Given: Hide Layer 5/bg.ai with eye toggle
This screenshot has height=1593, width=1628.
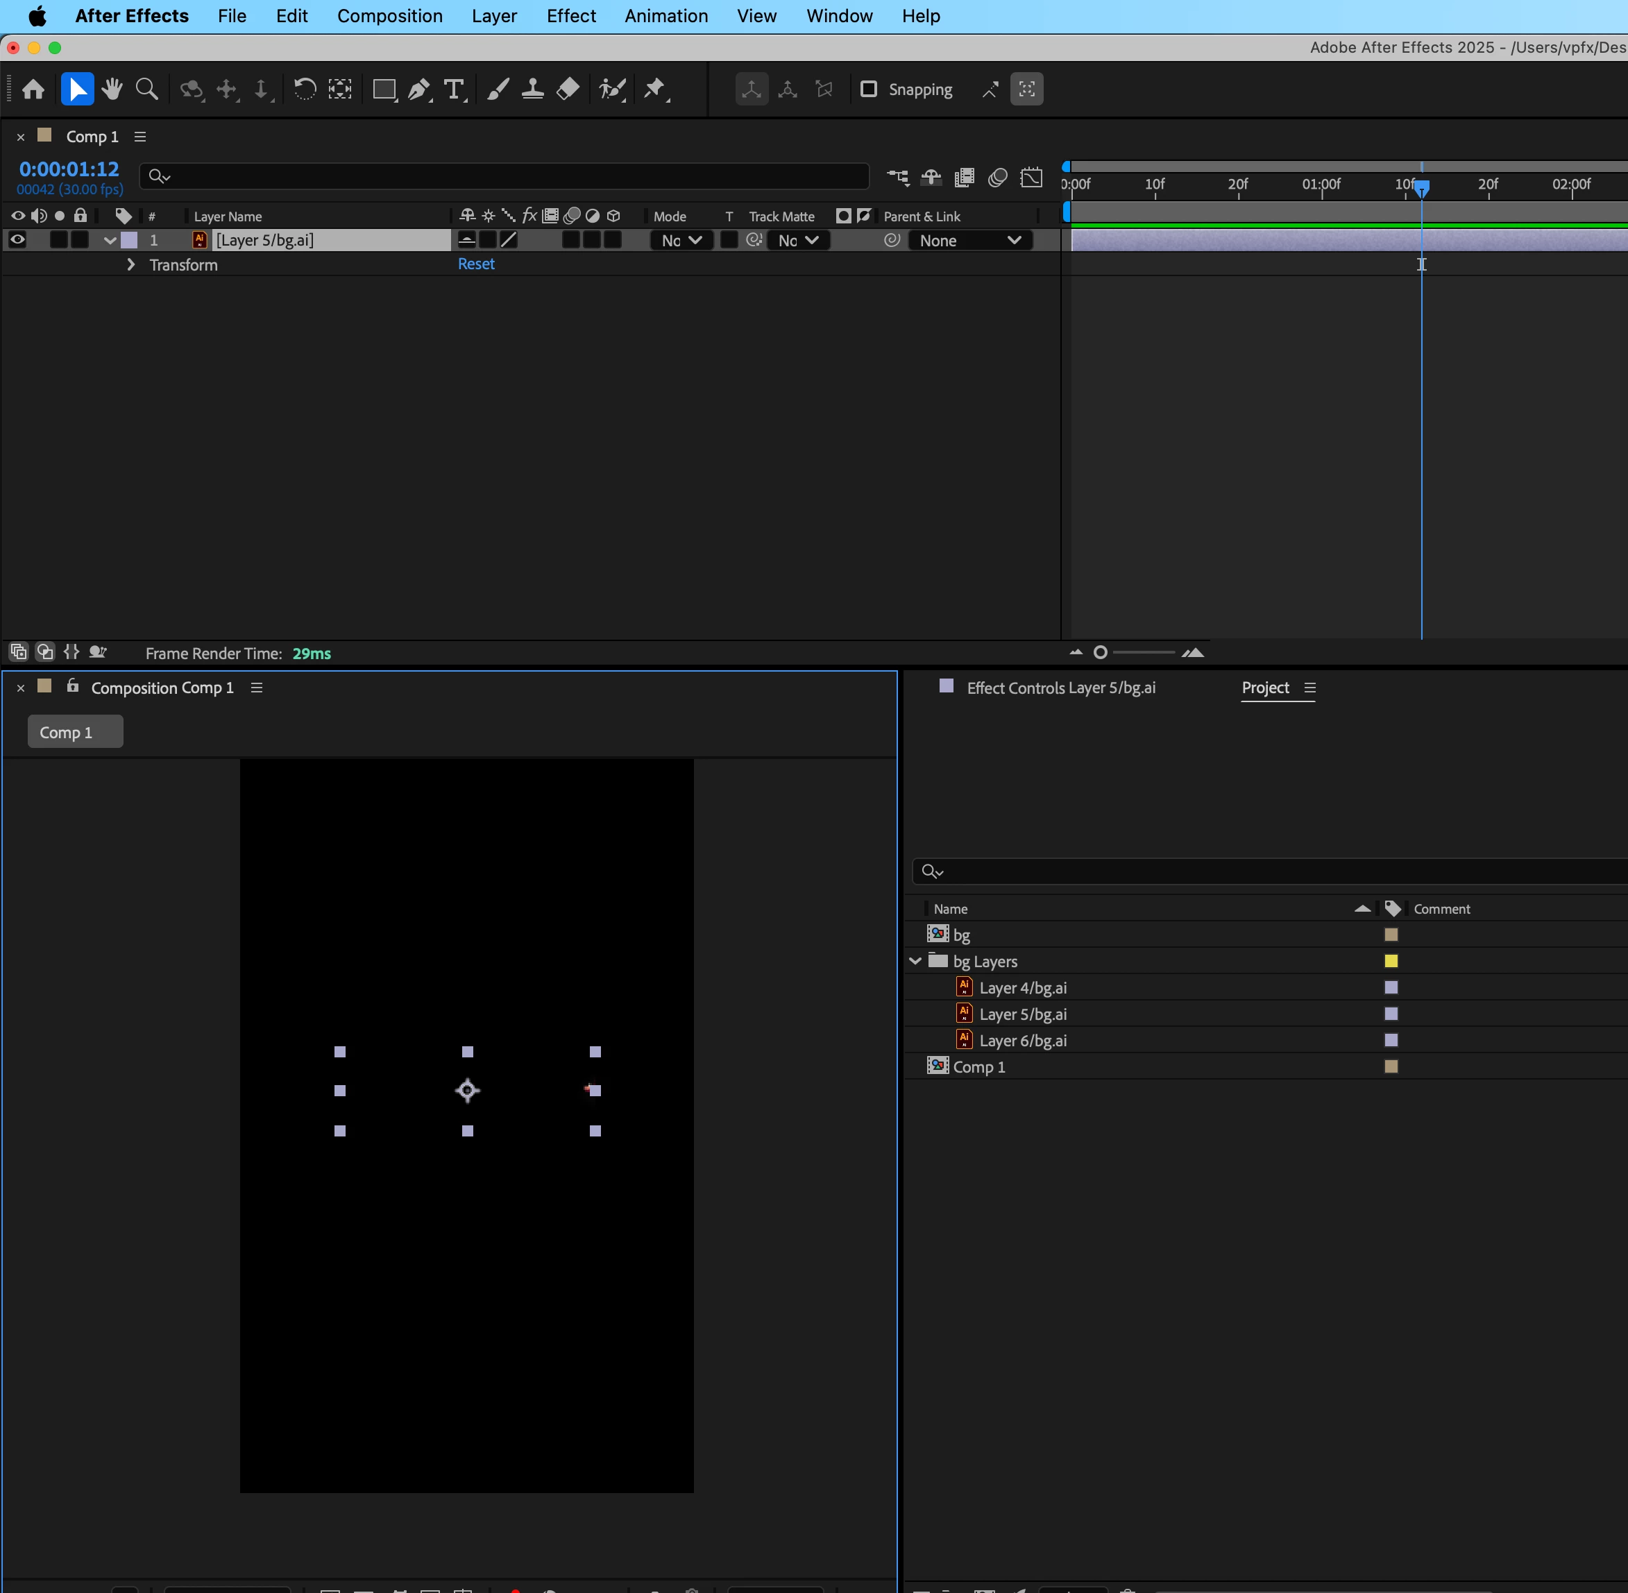Looking at the screenshot, I should point(17,240).
